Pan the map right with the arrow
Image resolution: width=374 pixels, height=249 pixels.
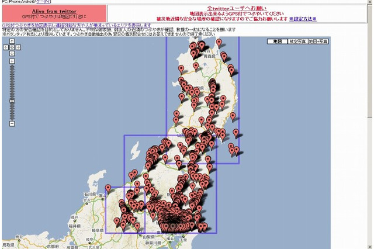[18, 47]
